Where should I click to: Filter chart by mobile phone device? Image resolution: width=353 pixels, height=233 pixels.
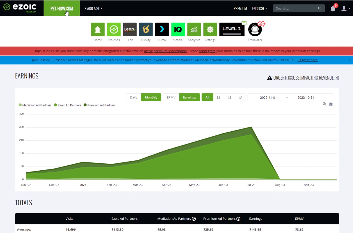(218, 97)
